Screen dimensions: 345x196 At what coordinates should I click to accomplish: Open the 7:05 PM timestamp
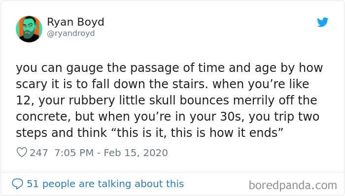[x=74, y=153]
